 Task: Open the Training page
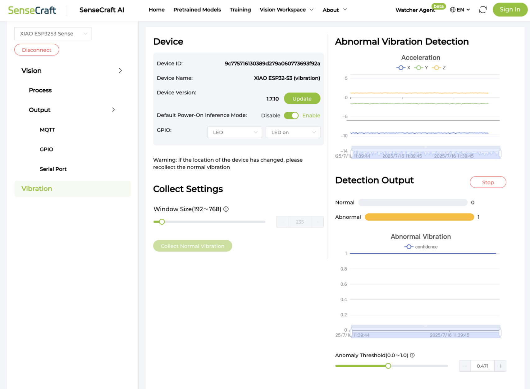click(240, 10)
